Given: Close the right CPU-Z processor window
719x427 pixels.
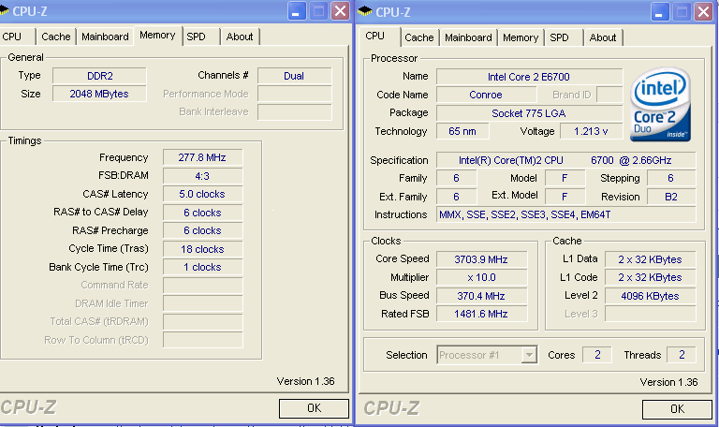Looking at the screenshot, I should coord(703,12).
